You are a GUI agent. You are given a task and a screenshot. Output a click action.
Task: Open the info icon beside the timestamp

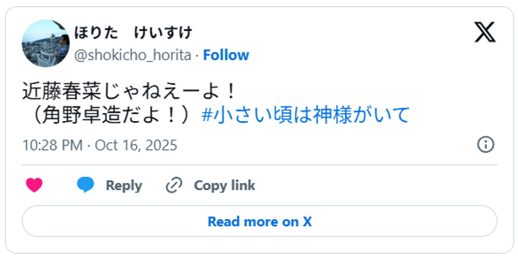(486, 145)
